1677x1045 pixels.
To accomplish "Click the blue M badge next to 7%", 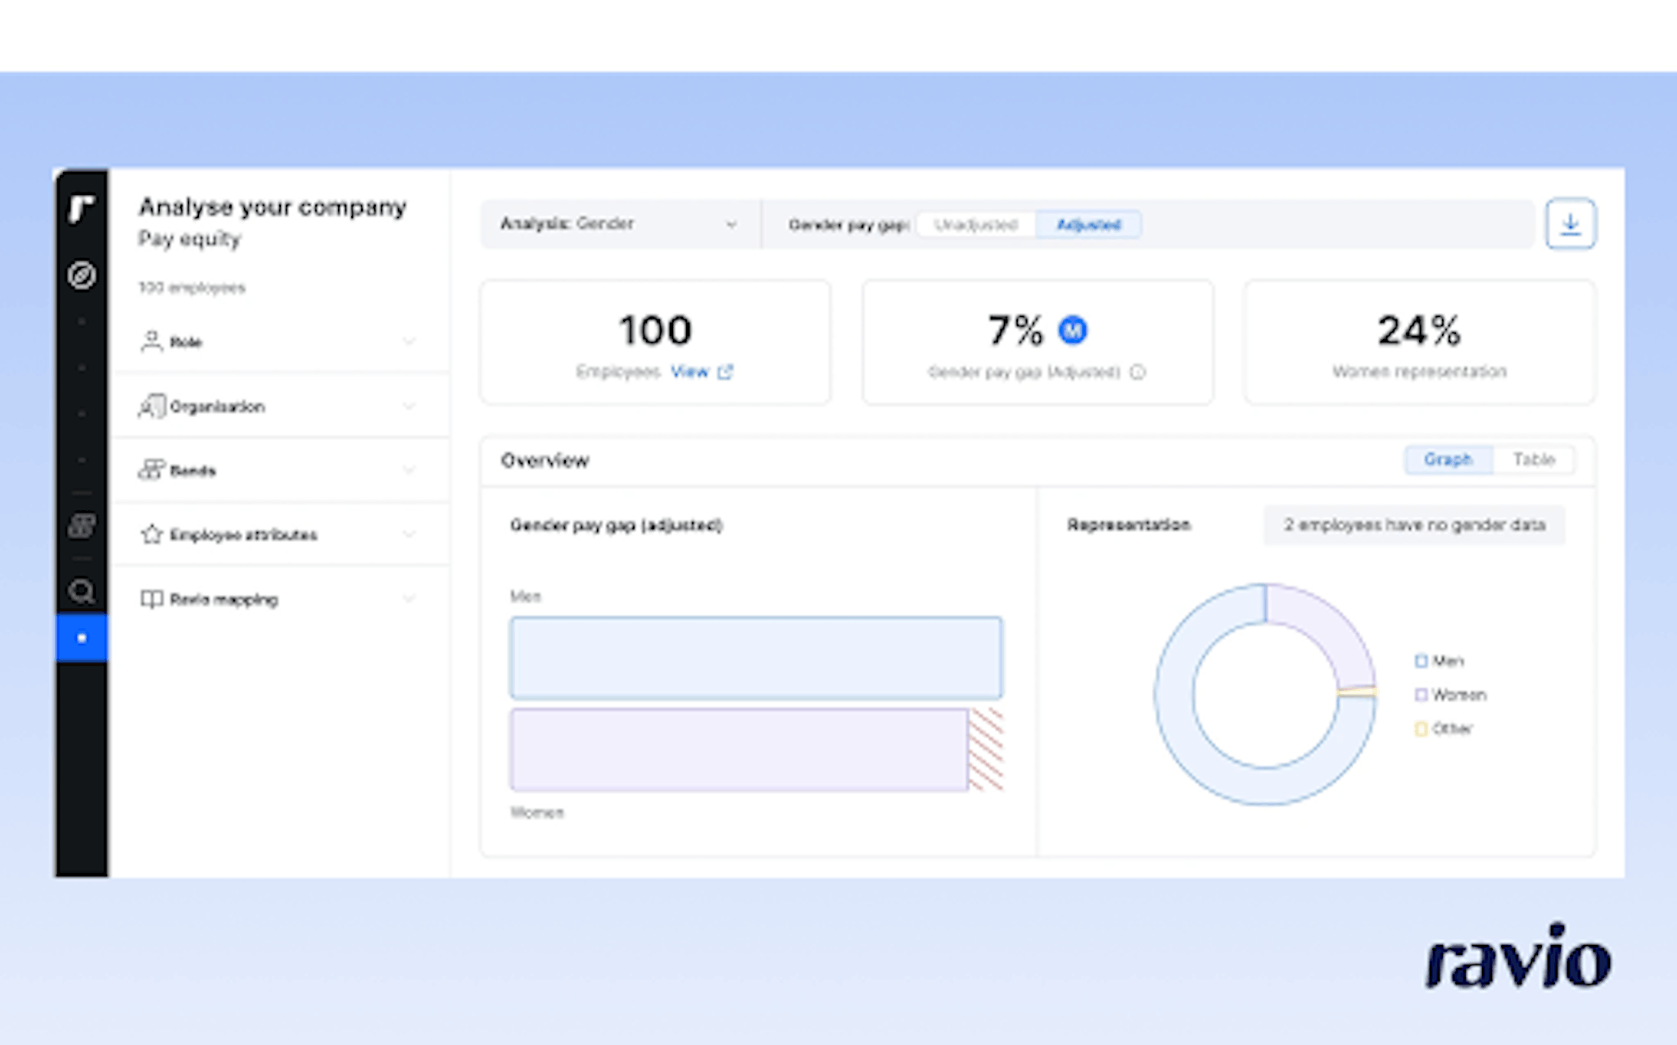I will [1073, 330].
